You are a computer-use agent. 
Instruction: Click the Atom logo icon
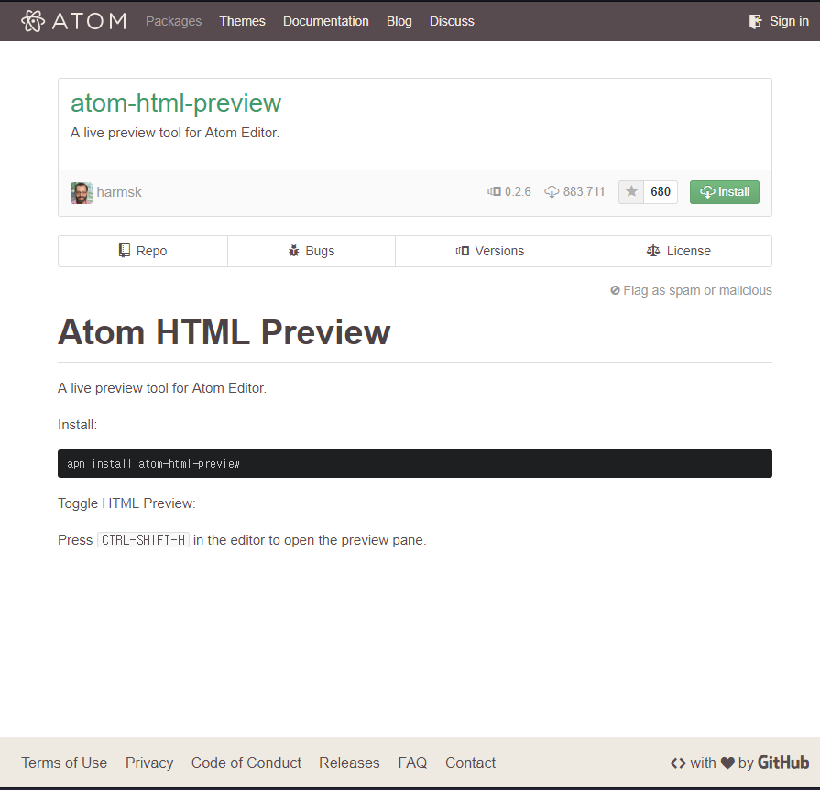pyautogui.click(x=33, y=21)
